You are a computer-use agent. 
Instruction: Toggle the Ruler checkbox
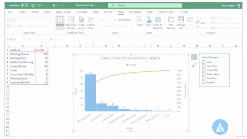click(x=100, y=20)
